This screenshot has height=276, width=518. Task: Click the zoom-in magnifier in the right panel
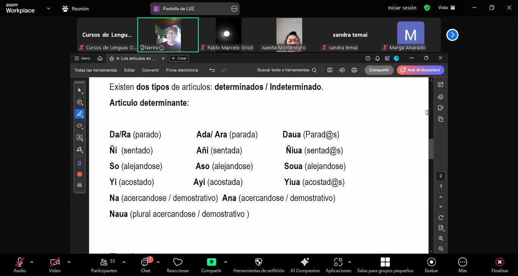[441, 238]
